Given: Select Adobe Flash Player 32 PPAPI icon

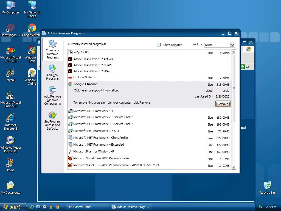Looking at the screenshot, I should tap(70, 71).
